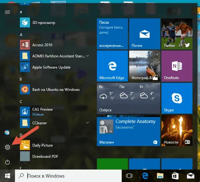Launch Edge from the taskbar

[145, 176]
